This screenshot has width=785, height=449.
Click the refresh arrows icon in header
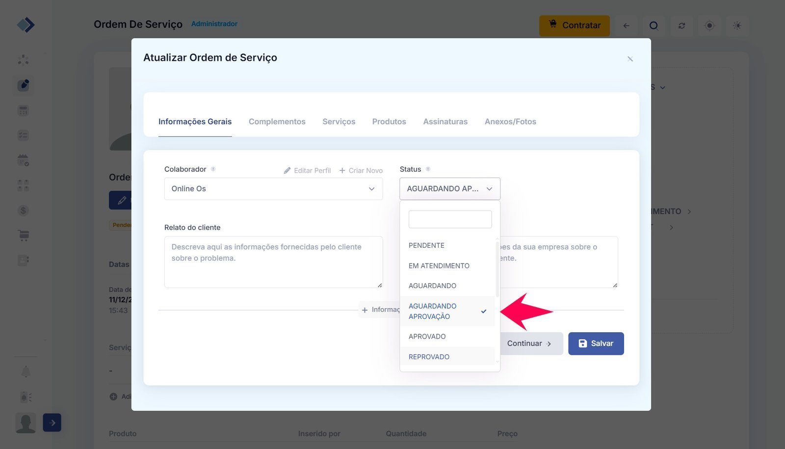coord(681,26)
